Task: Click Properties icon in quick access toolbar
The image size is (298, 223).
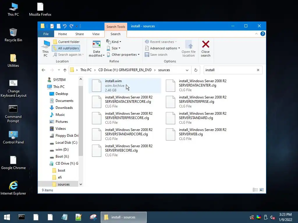Action: [x=52, y=26]
